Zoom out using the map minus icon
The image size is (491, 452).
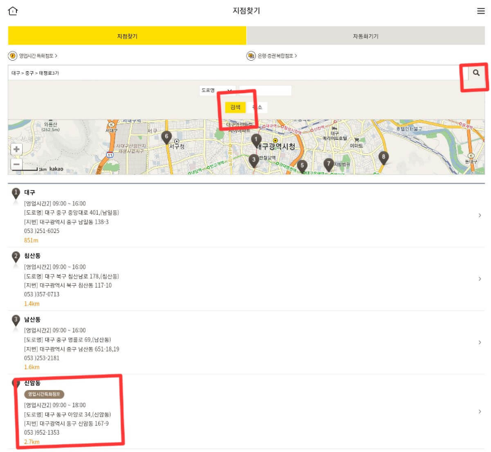(x=16, y=164)
